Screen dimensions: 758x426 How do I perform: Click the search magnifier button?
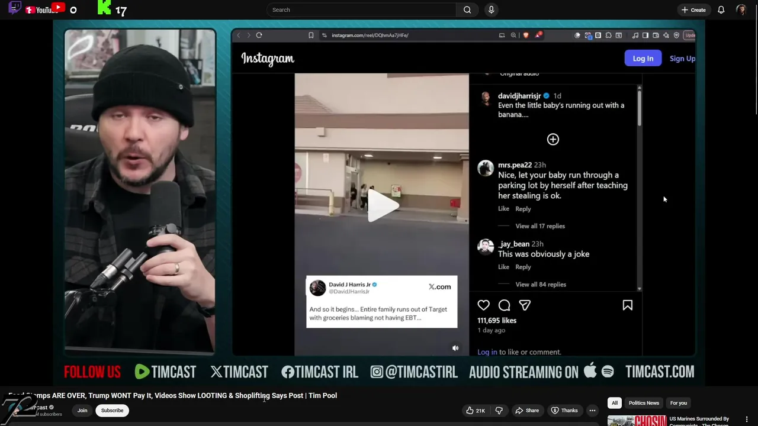pyautogui.click(x=467, y=9)
